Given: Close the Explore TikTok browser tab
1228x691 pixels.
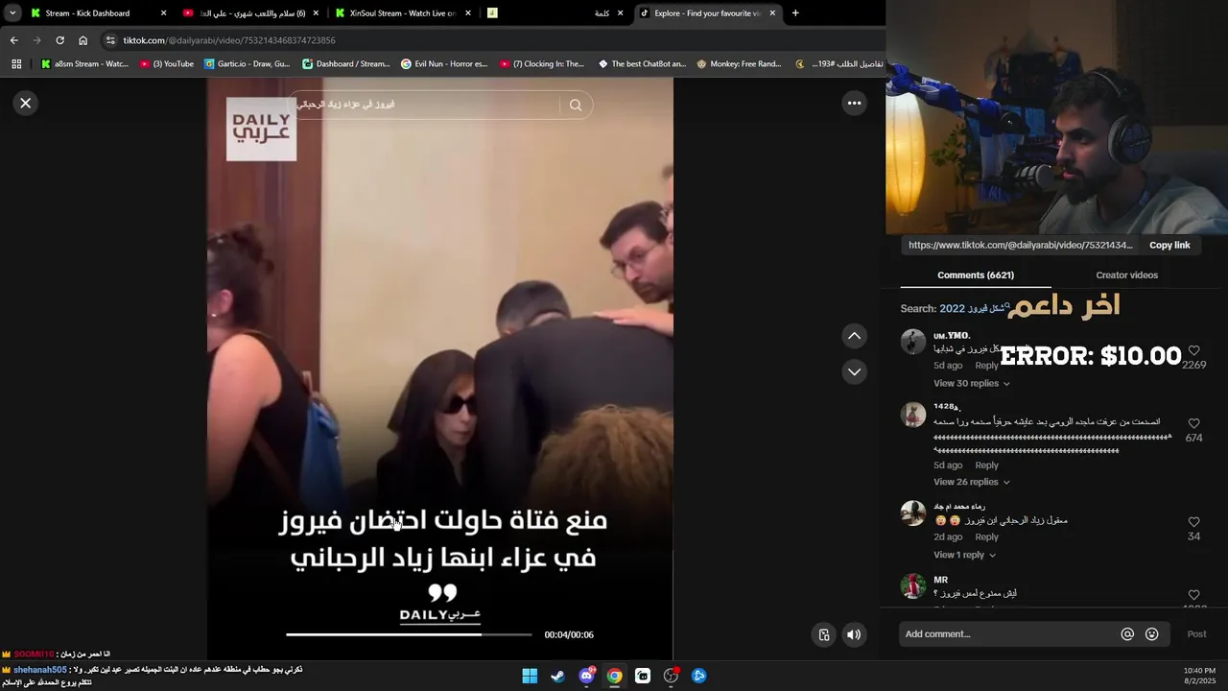Looking at the screenshot, I should (772, 13).
